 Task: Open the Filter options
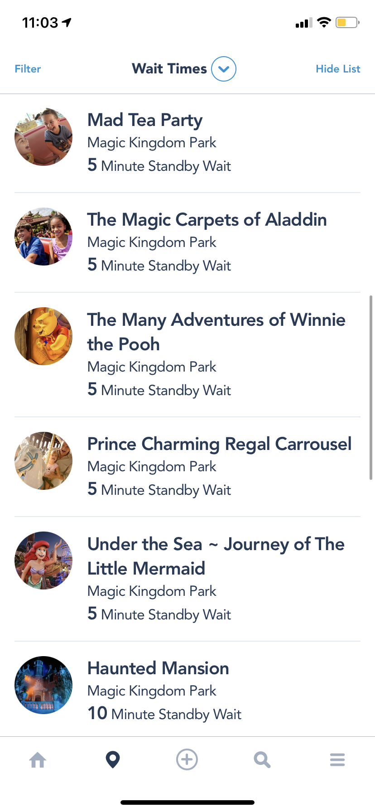tap(28, 69)
